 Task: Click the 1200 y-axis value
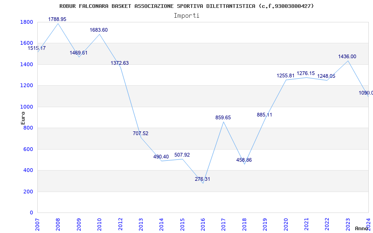pyautogui.click(x=27, y=86)
